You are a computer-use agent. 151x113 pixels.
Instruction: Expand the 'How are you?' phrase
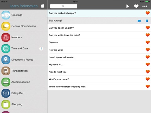[99, 50]
